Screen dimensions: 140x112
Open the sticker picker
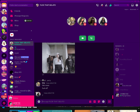point(99,102)
